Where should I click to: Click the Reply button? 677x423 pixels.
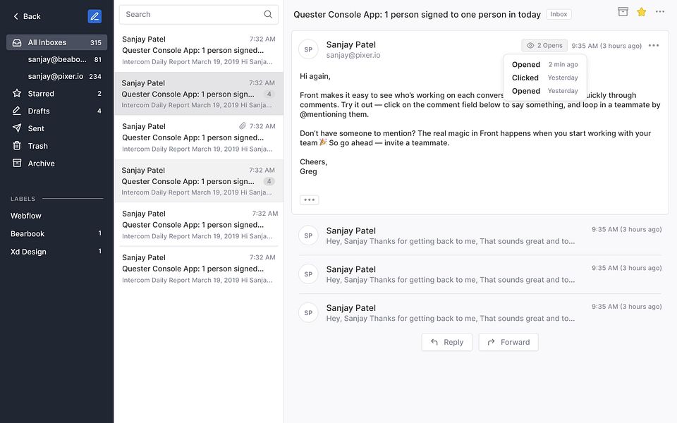[446, 342]
